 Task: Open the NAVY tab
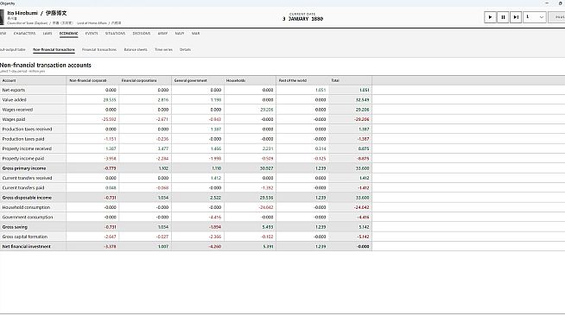tap(180, 34)
